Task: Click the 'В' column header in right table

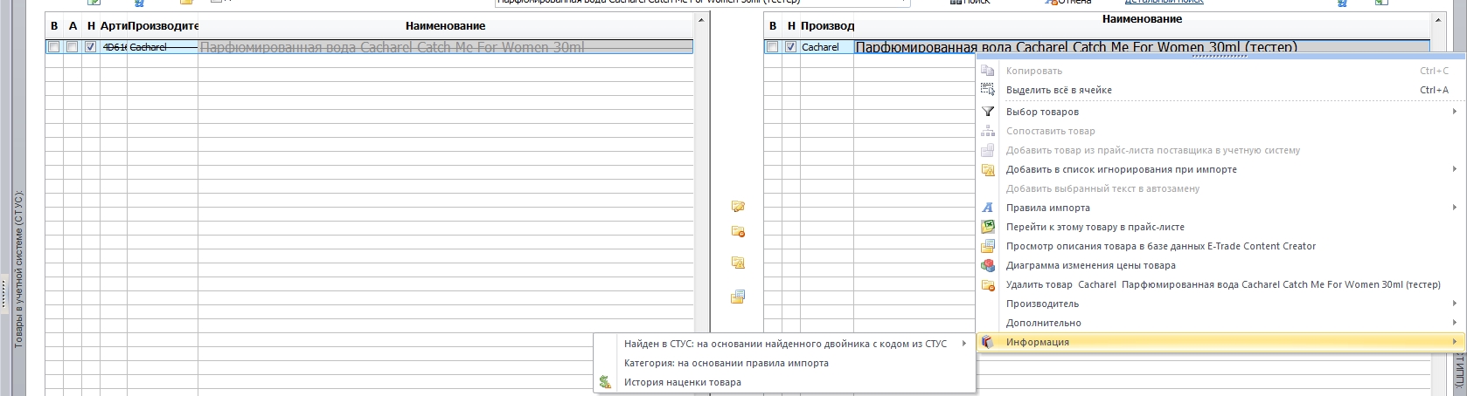Action: coord(772,26)
